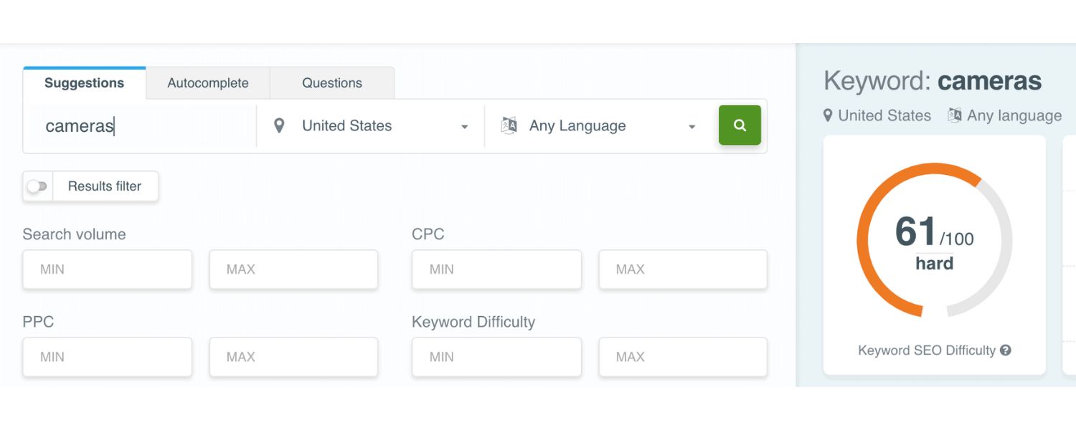This screenshot has width=1076, height=430.
Task: Click the Keyword Difficulty MIN field
Action: click(x=496, y=357)
